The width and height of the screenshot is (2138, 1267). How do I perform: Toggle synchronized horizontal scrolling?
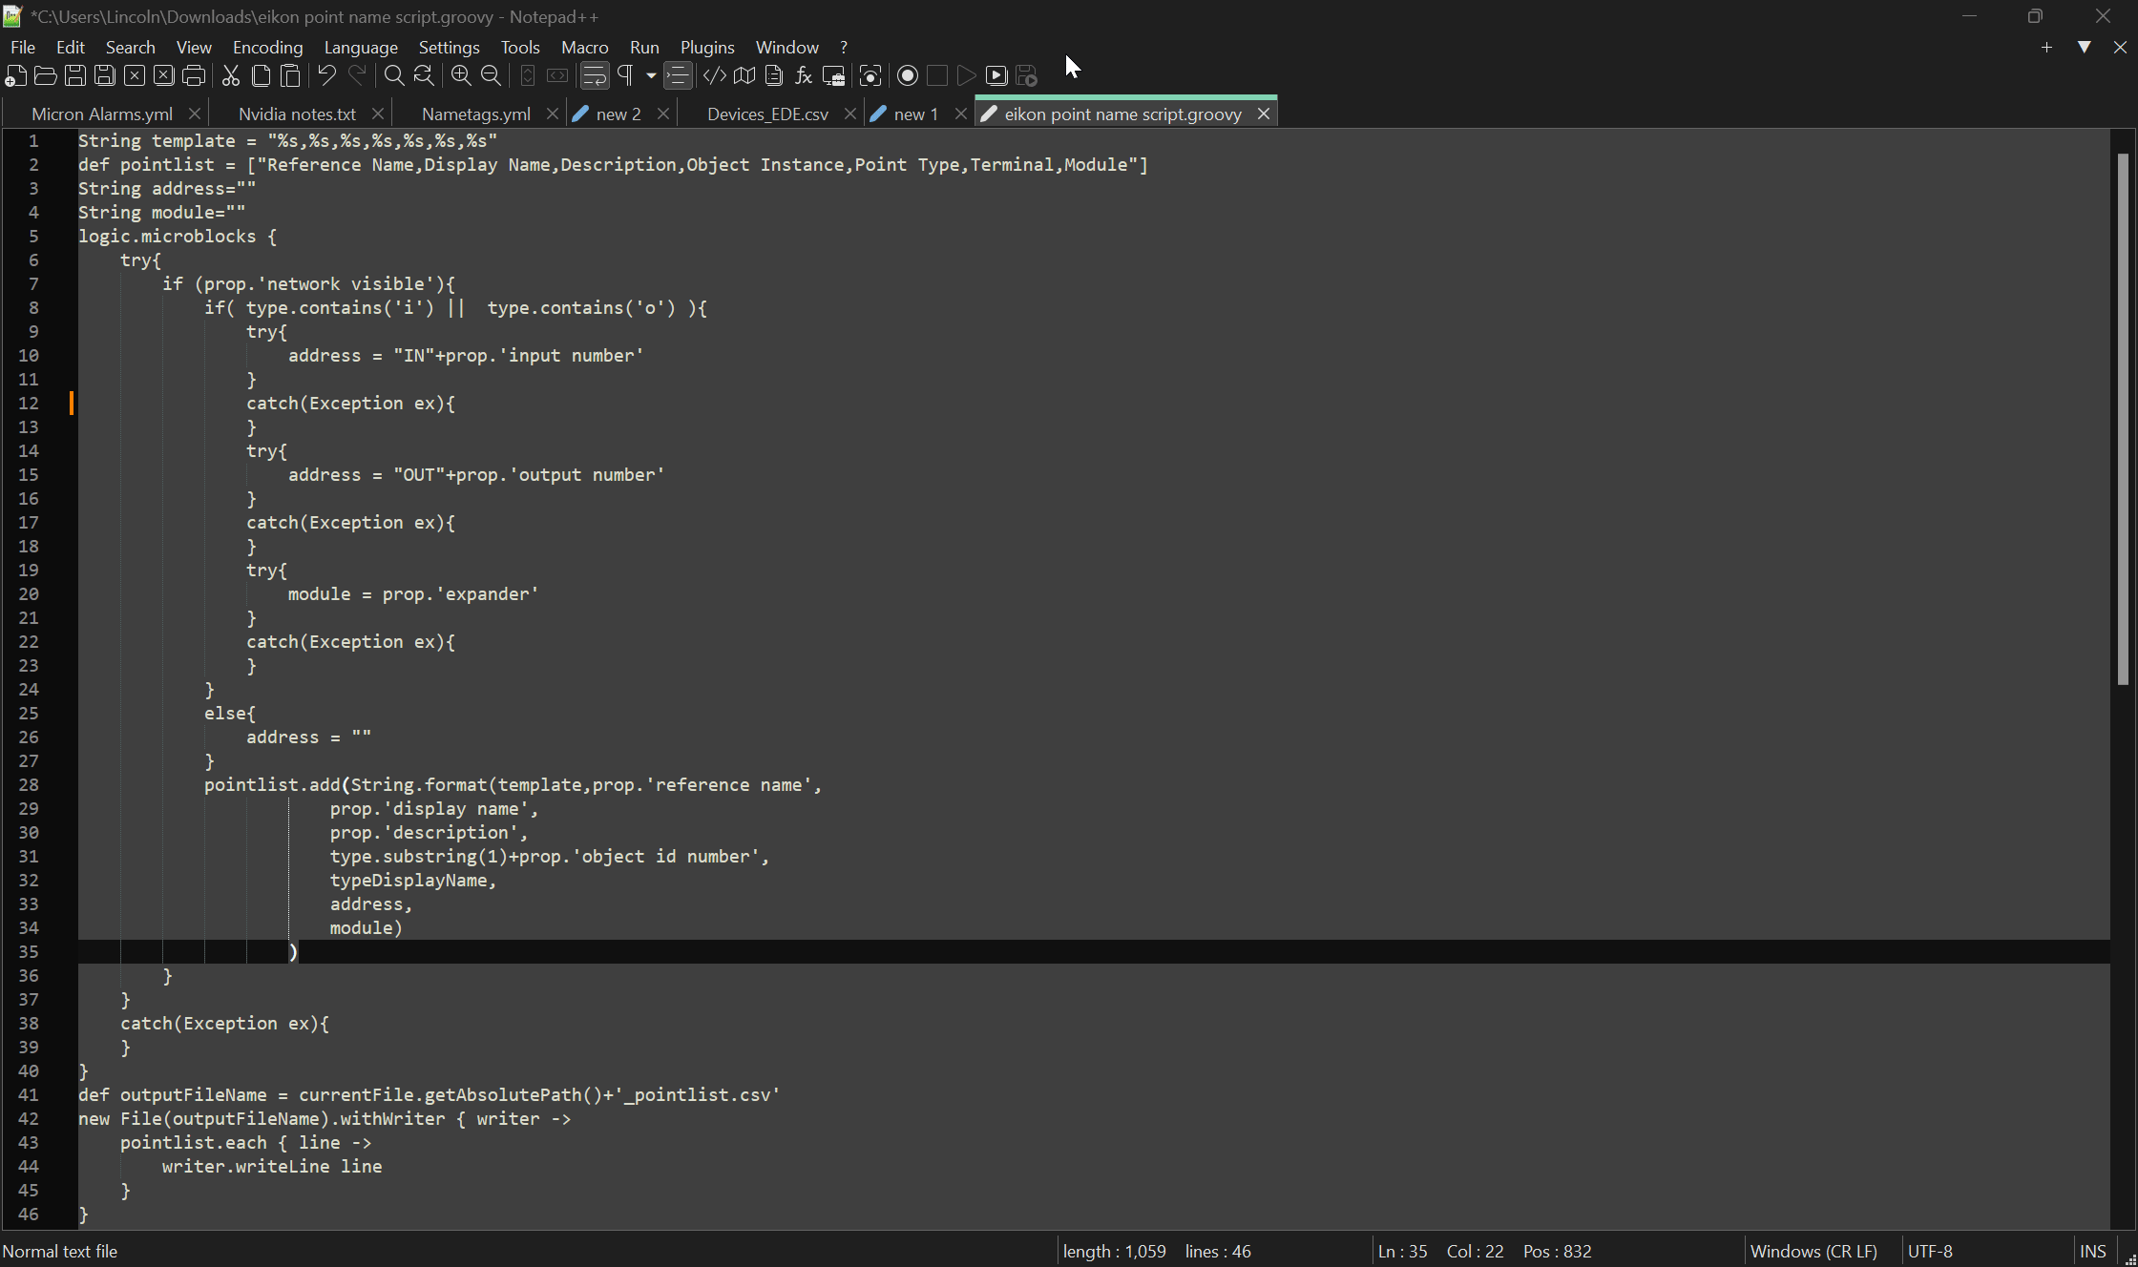[557, 75]
